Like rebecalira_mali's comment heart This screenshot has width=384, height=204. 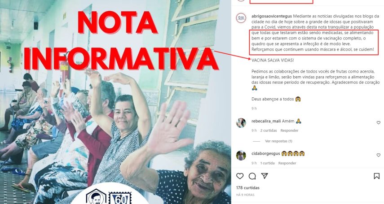pos(378,122)
